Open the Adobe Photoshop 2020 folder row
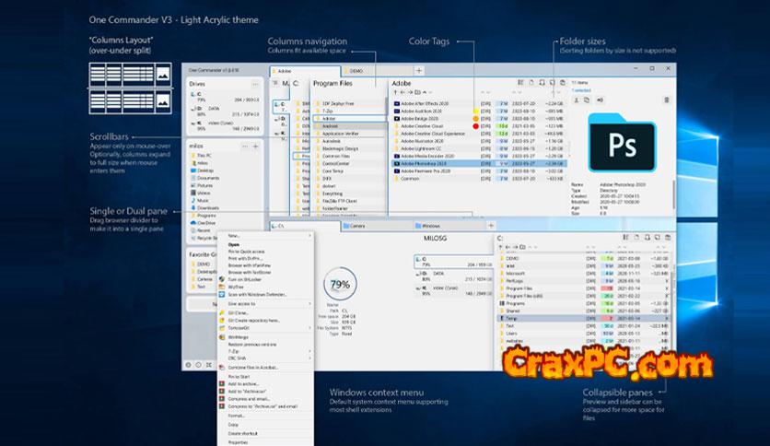This screenshot has width=770, height=446. pyautogui.click(x=433, y=163)
